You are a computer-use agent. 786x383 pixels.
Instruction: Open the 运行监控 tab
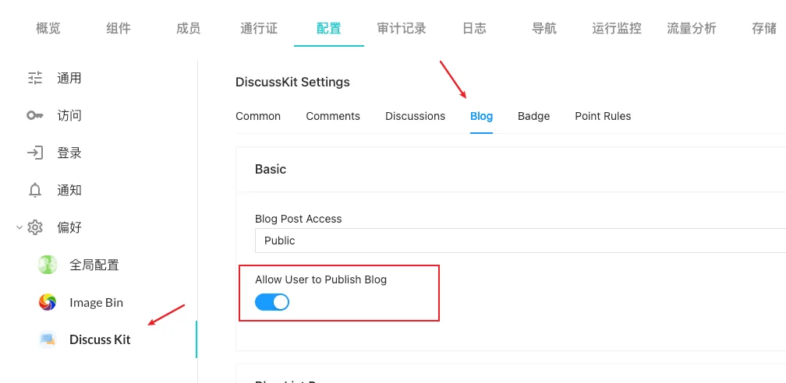click(x=617, y=28)
